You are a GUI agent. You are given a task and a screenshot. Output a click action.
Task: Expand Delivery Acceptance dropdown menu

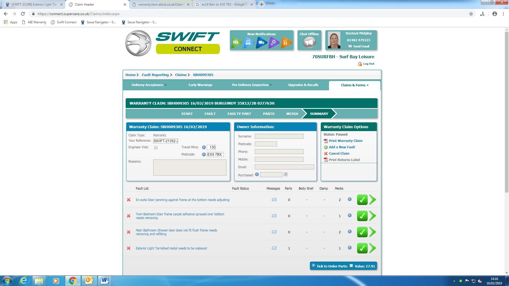[149, 85]
